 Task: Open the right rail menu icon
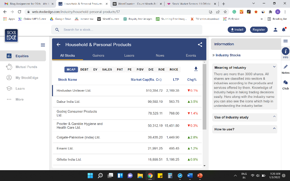click(x=285, y=41)
